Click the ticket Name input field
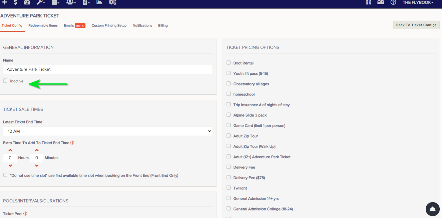Viewport: 442px width, 218px height. pyautogui.click(x=108, y=69)
